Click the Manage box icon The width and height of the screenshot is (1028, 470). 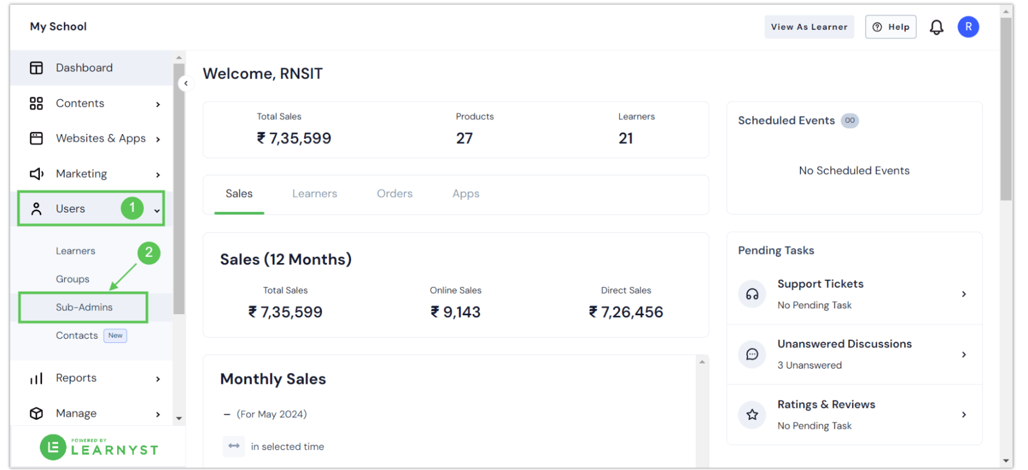coord(36,414)
